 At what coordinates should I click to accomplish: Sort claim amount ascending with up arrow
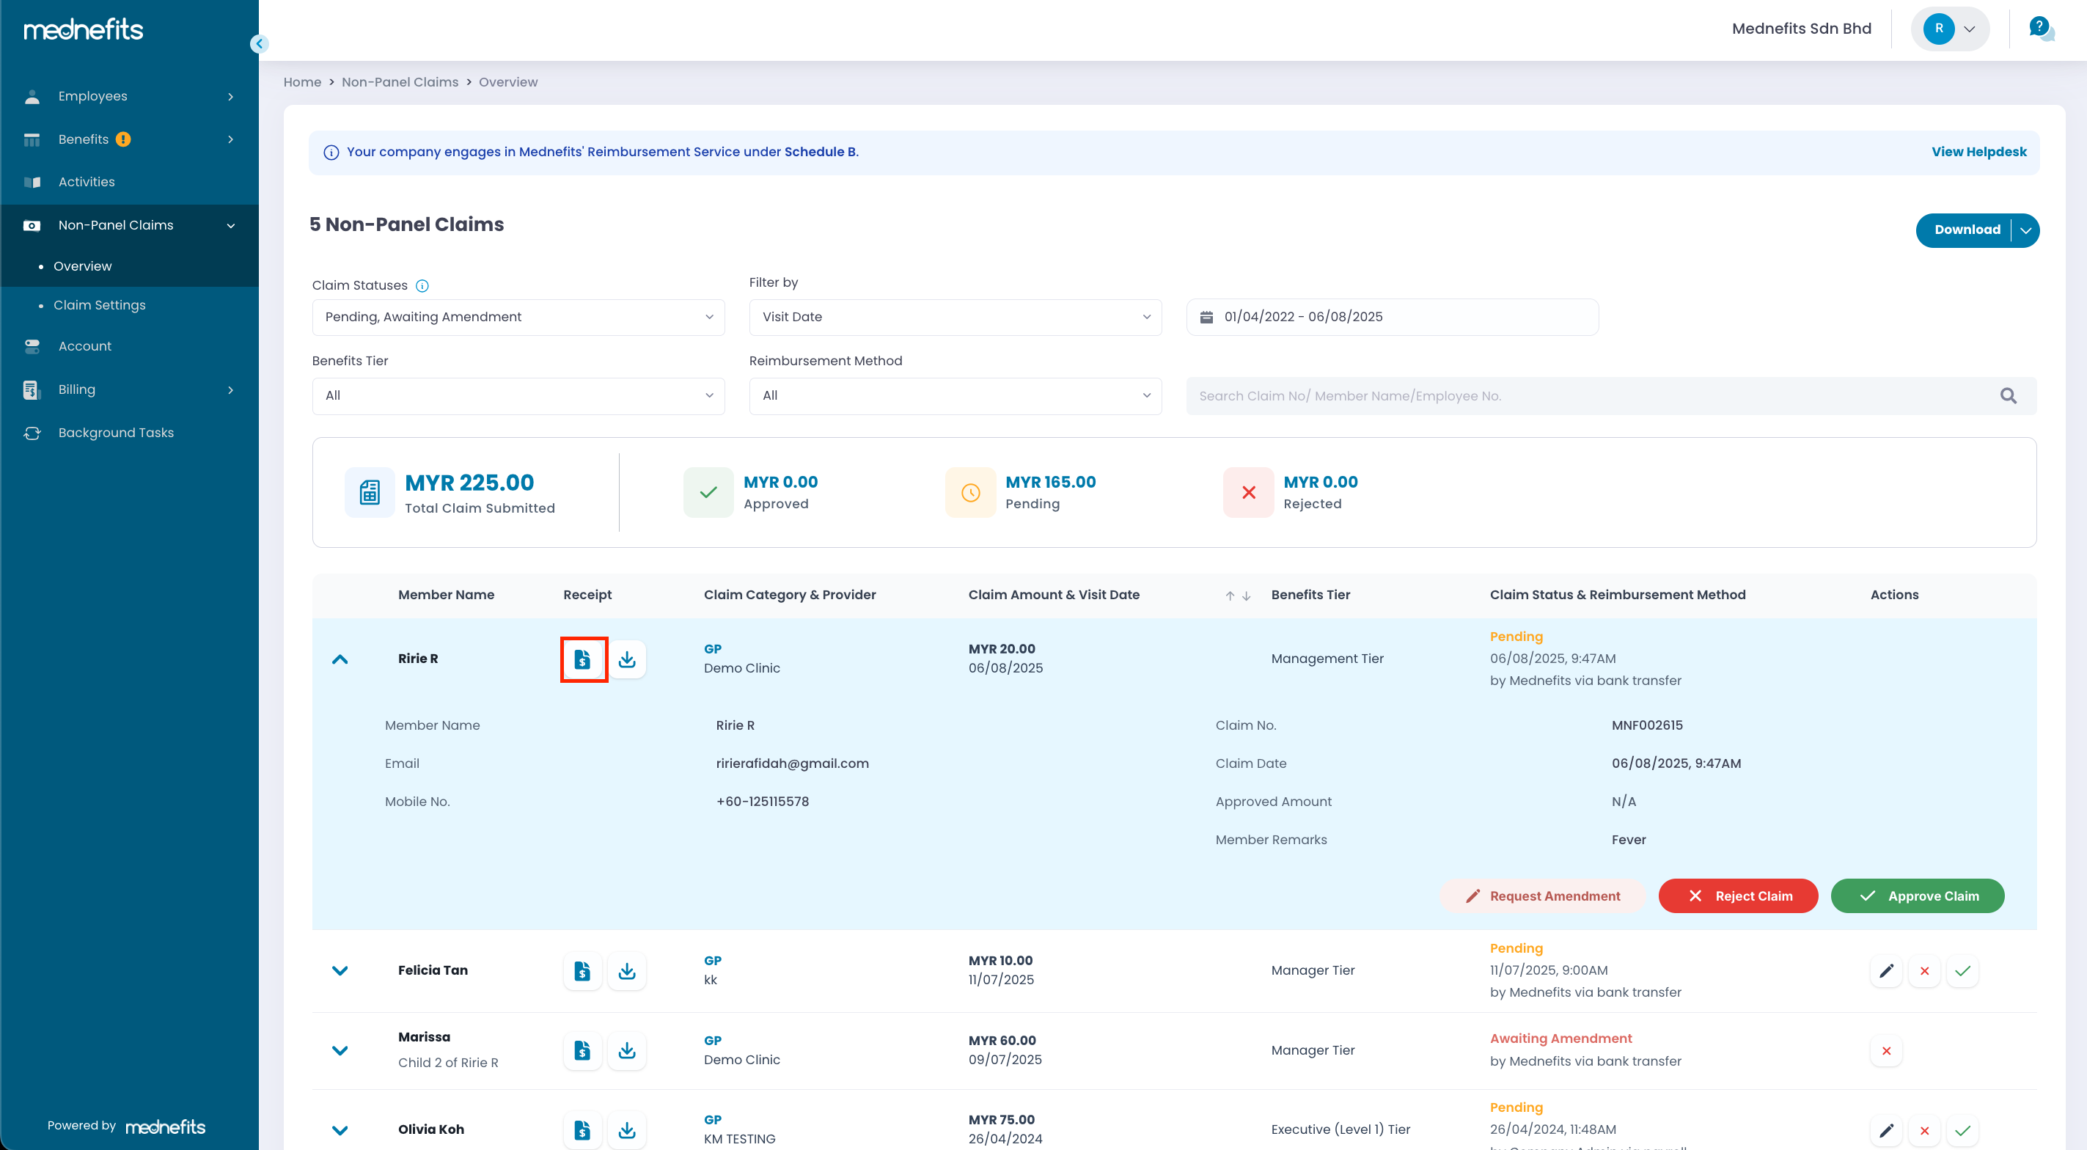[1230, 596]
